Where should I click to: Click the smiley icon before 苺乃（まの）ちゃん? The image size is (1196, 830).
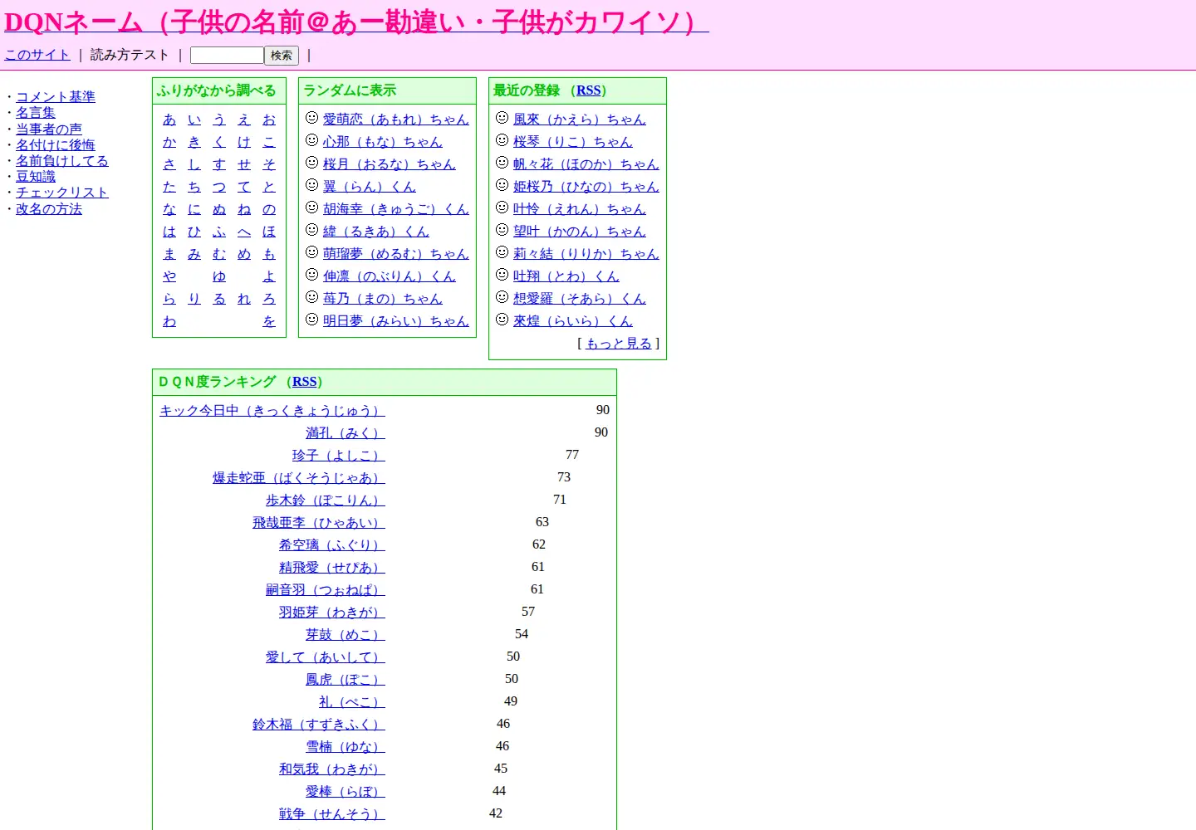[311, 297]
